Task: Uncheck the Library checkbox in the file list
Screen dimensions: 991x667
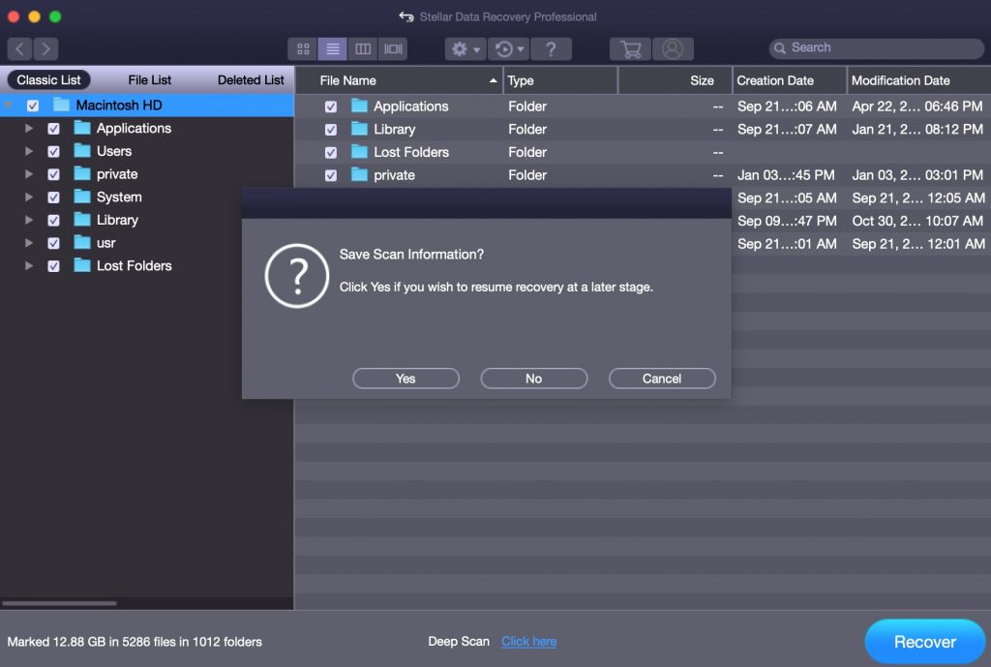Action: (x=331, y=130)
